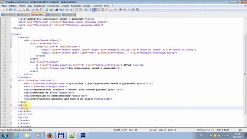Toggle synchronized vertical scrolling
The width and height of the screenshot is (247, 139).
[76, 10]
